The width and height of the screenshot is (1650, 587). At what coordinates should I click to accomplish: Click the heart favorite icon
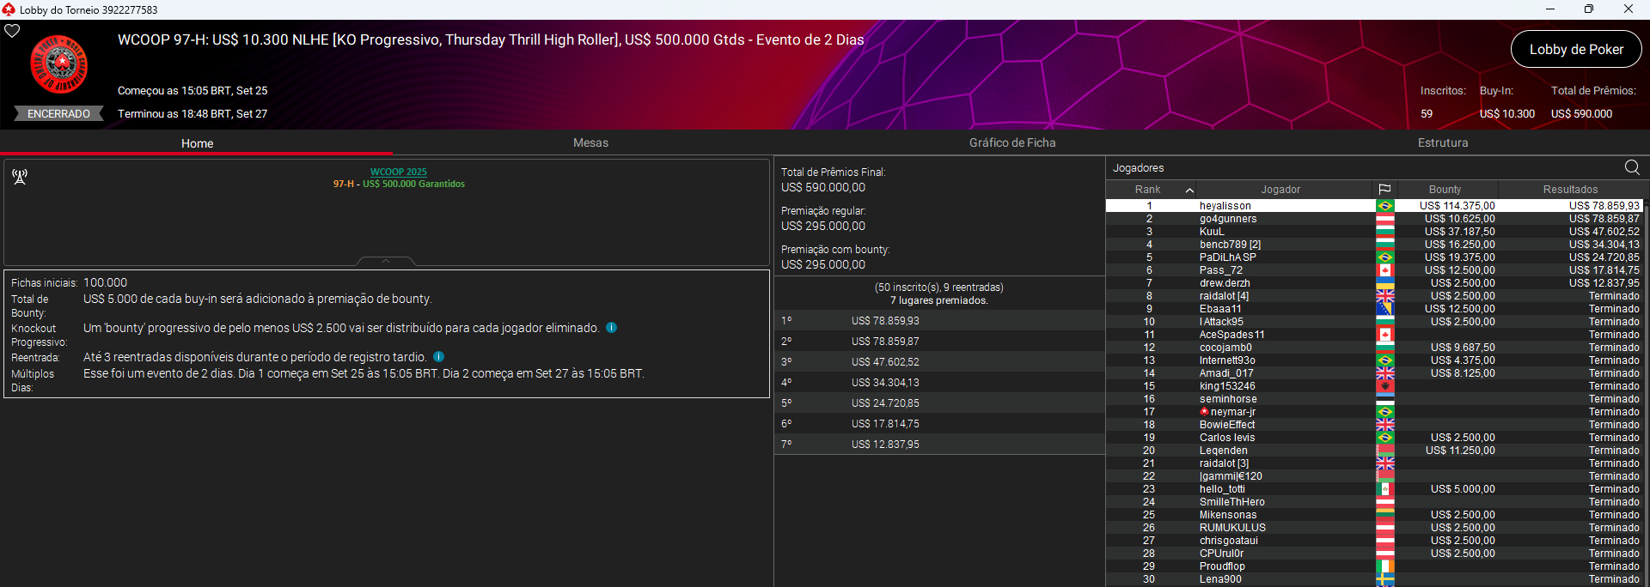(12, 31)
